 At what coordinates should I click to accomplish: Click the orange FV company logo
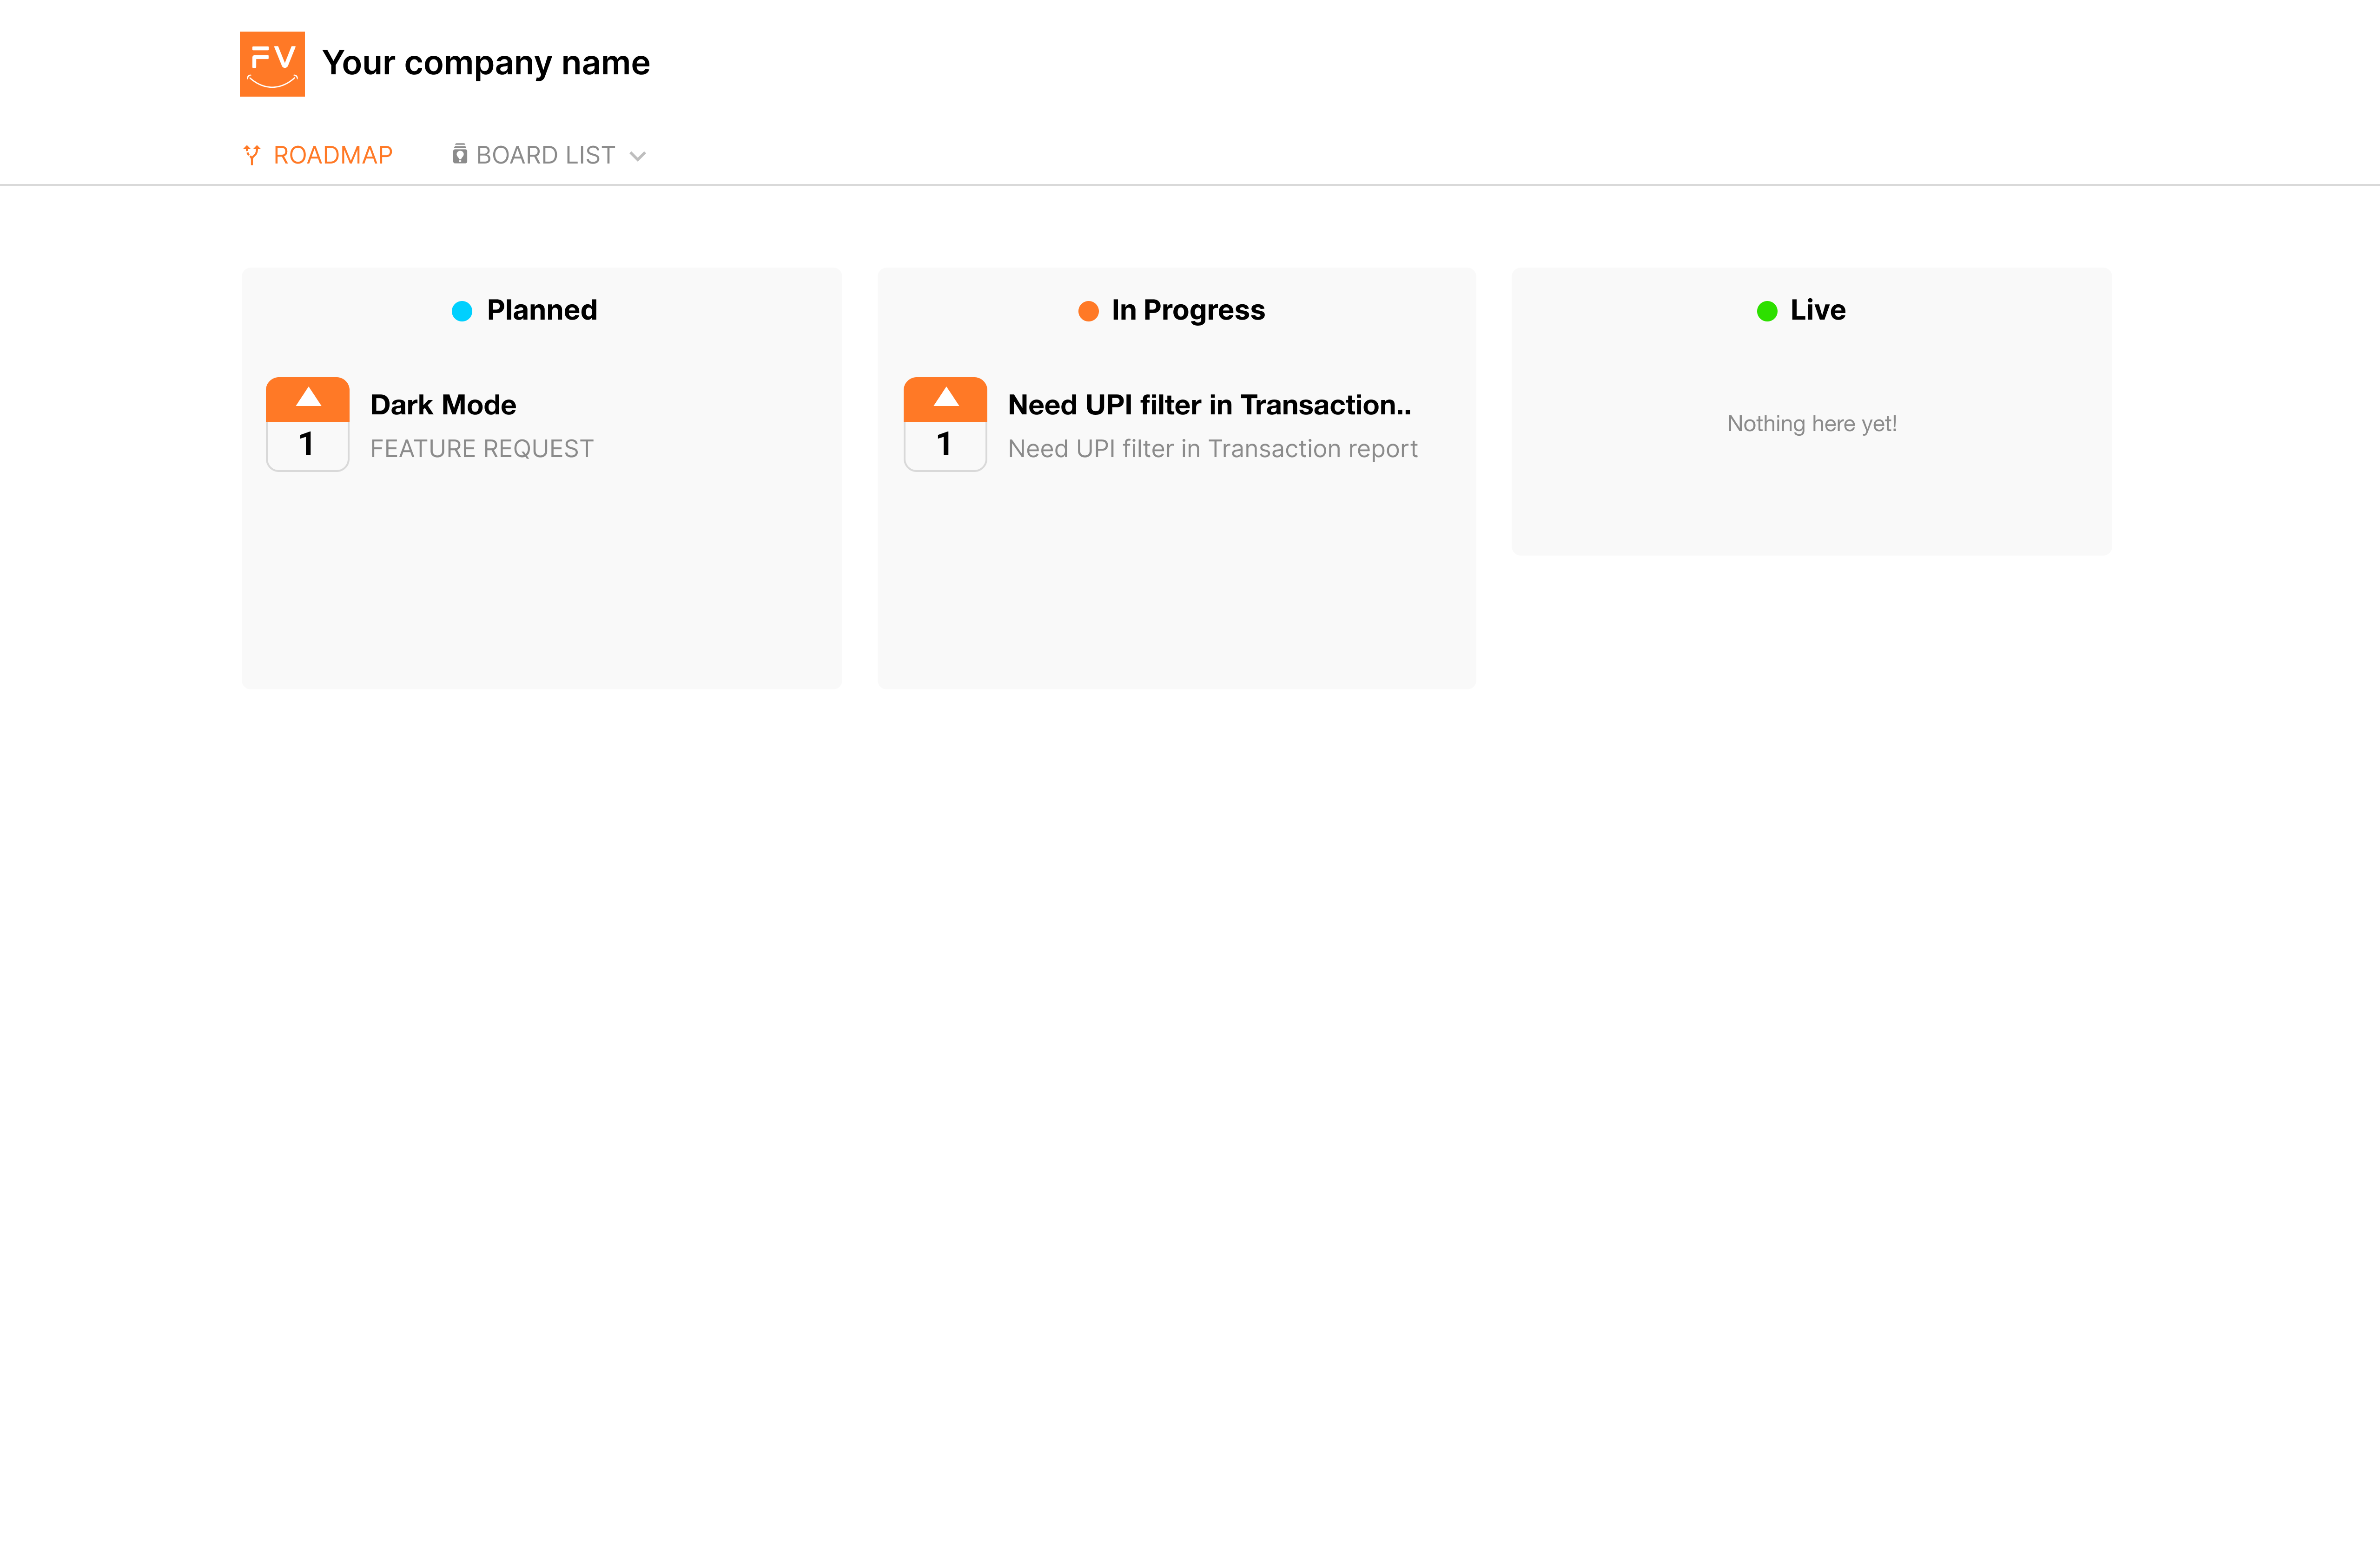pos(272,64)
